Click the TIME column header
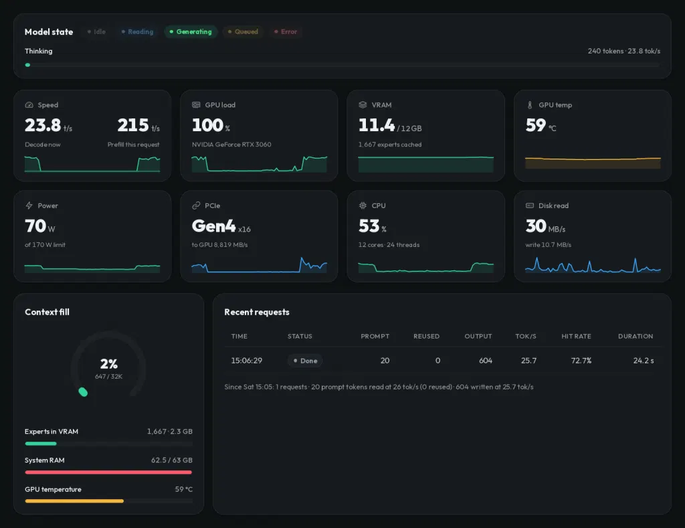This screenshot has width=685, height=528. point(239,336)
